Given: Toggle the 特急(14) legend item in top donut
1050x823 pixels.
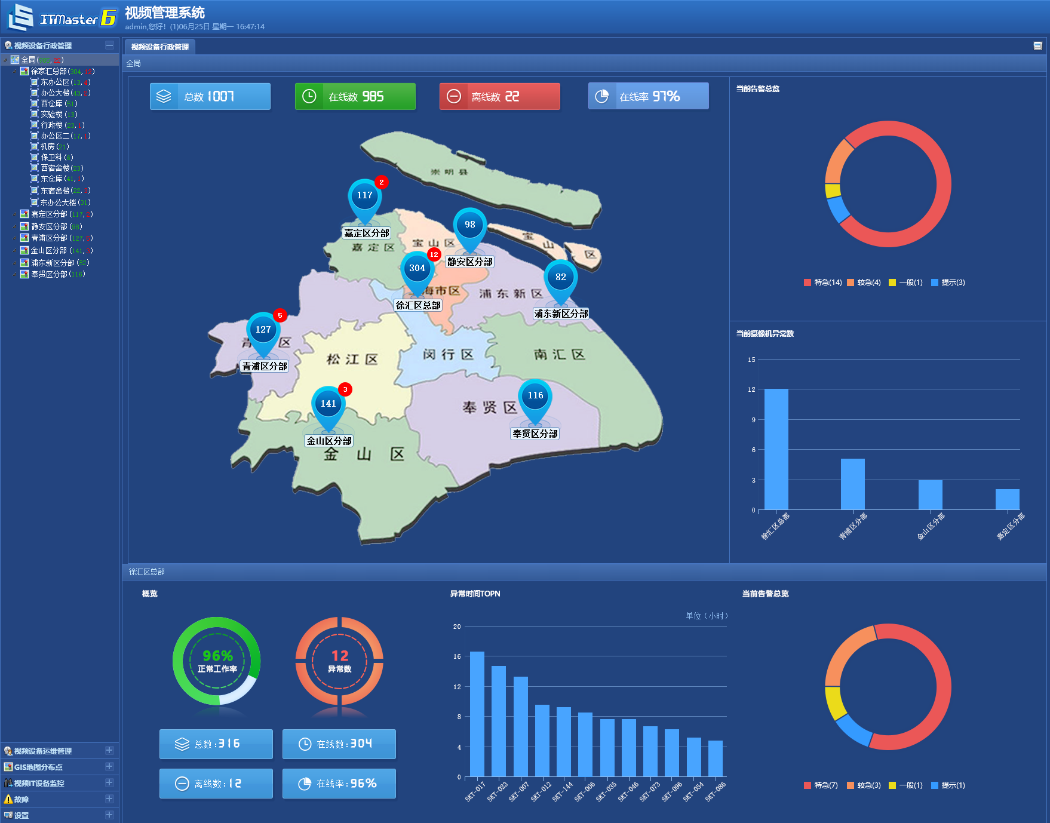Looking at the screenshot, I should pyautogui.click(x=822, y=282).
